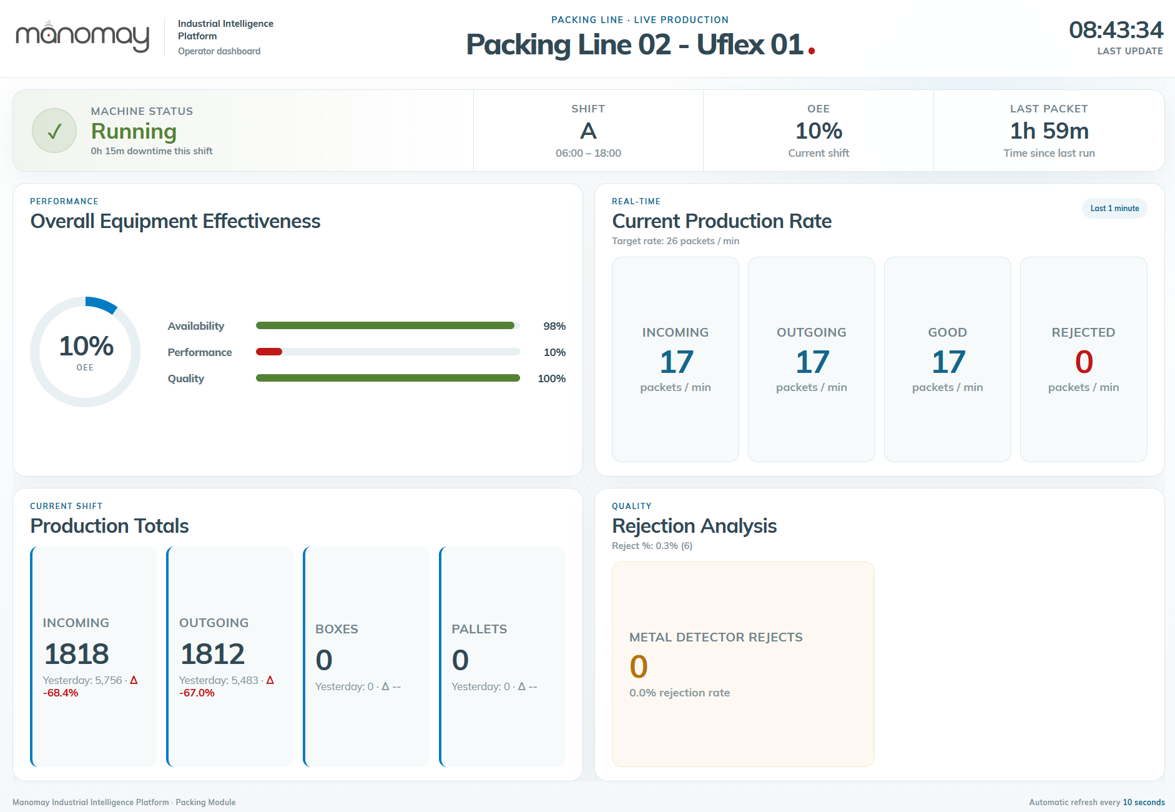The height and width of the screenshot is (812, 1175).
Task: Click the Target rate: 26 packets / min text
Action: tap(676, 241)
